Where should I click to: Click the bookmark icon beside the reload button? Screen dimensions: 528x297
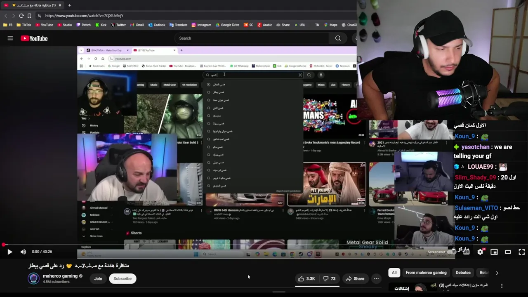click(x=29, y=16)
